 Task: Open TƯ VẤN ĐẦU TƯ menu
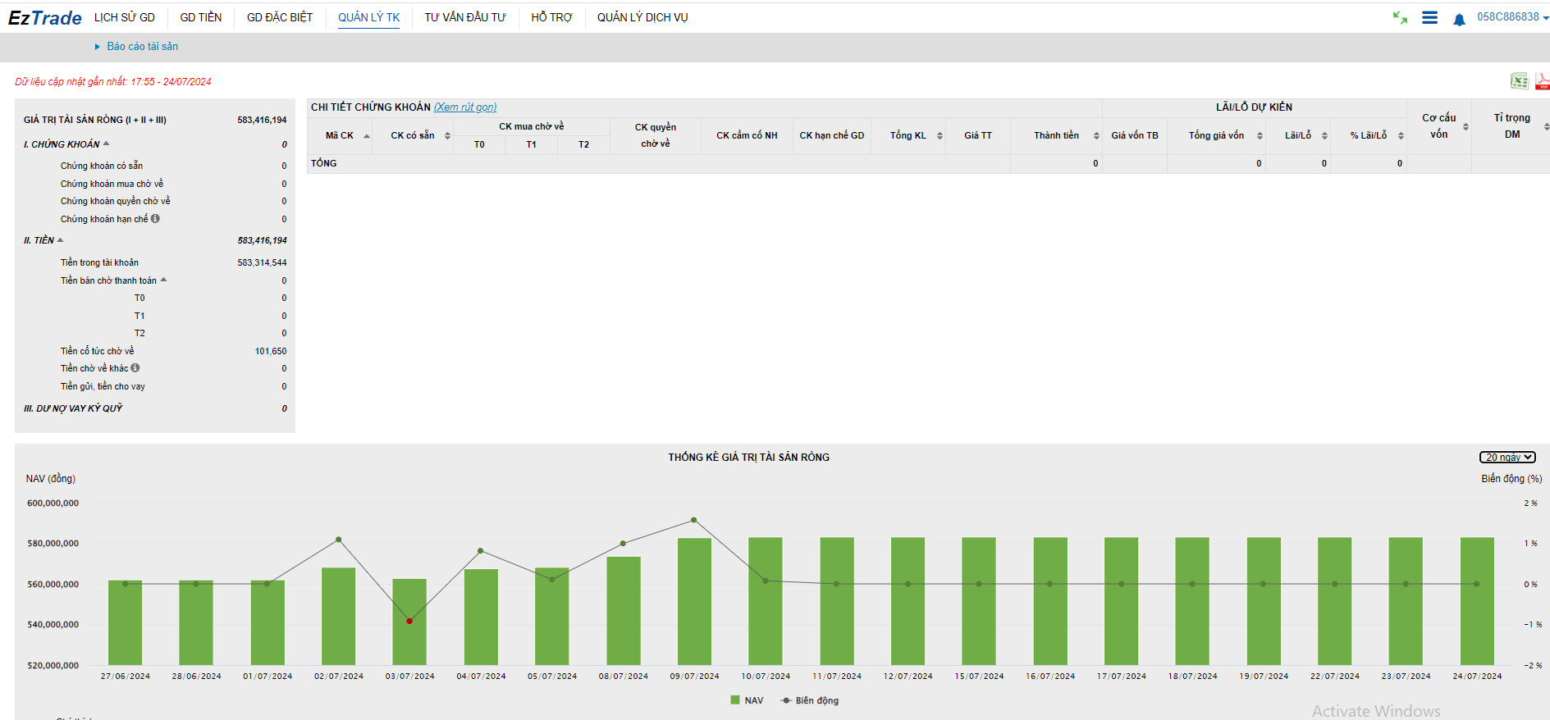[465, 17]
